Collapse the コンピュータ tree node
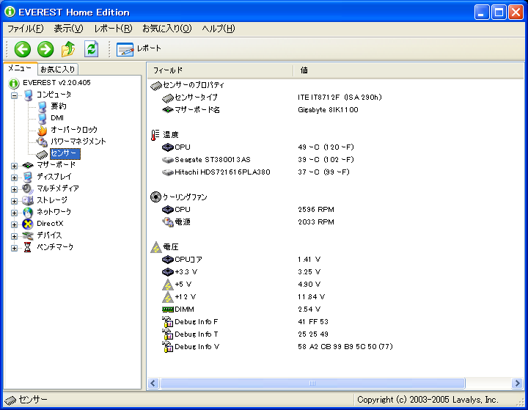528x410 pixels. click(14, 95)
